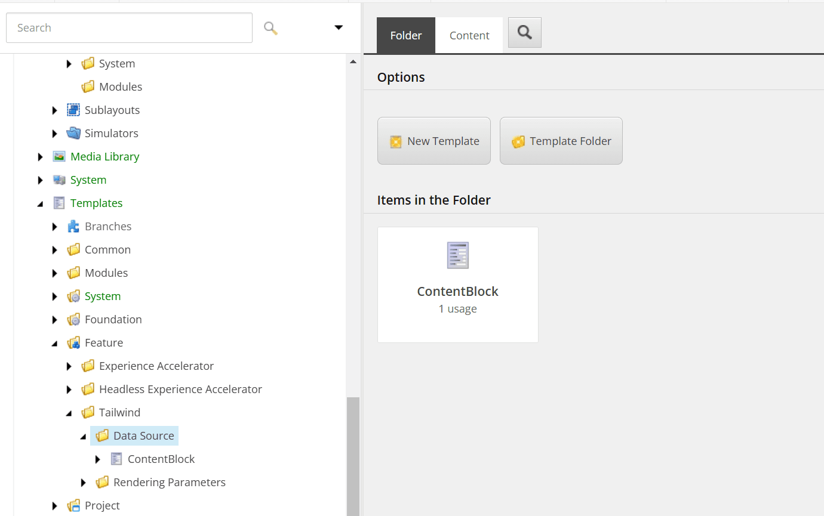Click the Branches puzzle piece icon
824x516 pixels.
(x=73, y=226)
